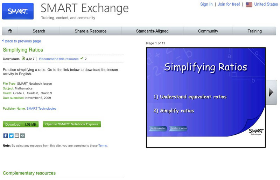280x180 pixels.
Task: Click Teachers' notes button in slide
Action: (178, 128)
